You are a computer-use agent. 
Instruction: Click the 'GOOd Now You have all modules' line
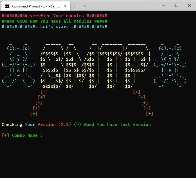pos(54,21)
